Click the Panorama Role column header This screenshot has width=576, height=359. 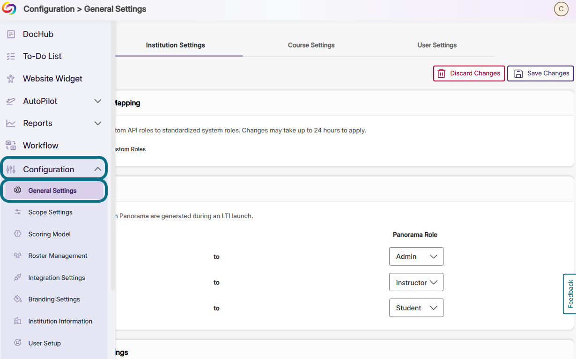[x=415, y=234]
